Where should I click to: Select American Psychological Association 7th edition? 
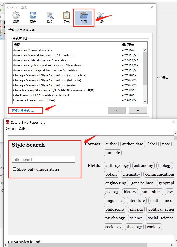point(78,65)
